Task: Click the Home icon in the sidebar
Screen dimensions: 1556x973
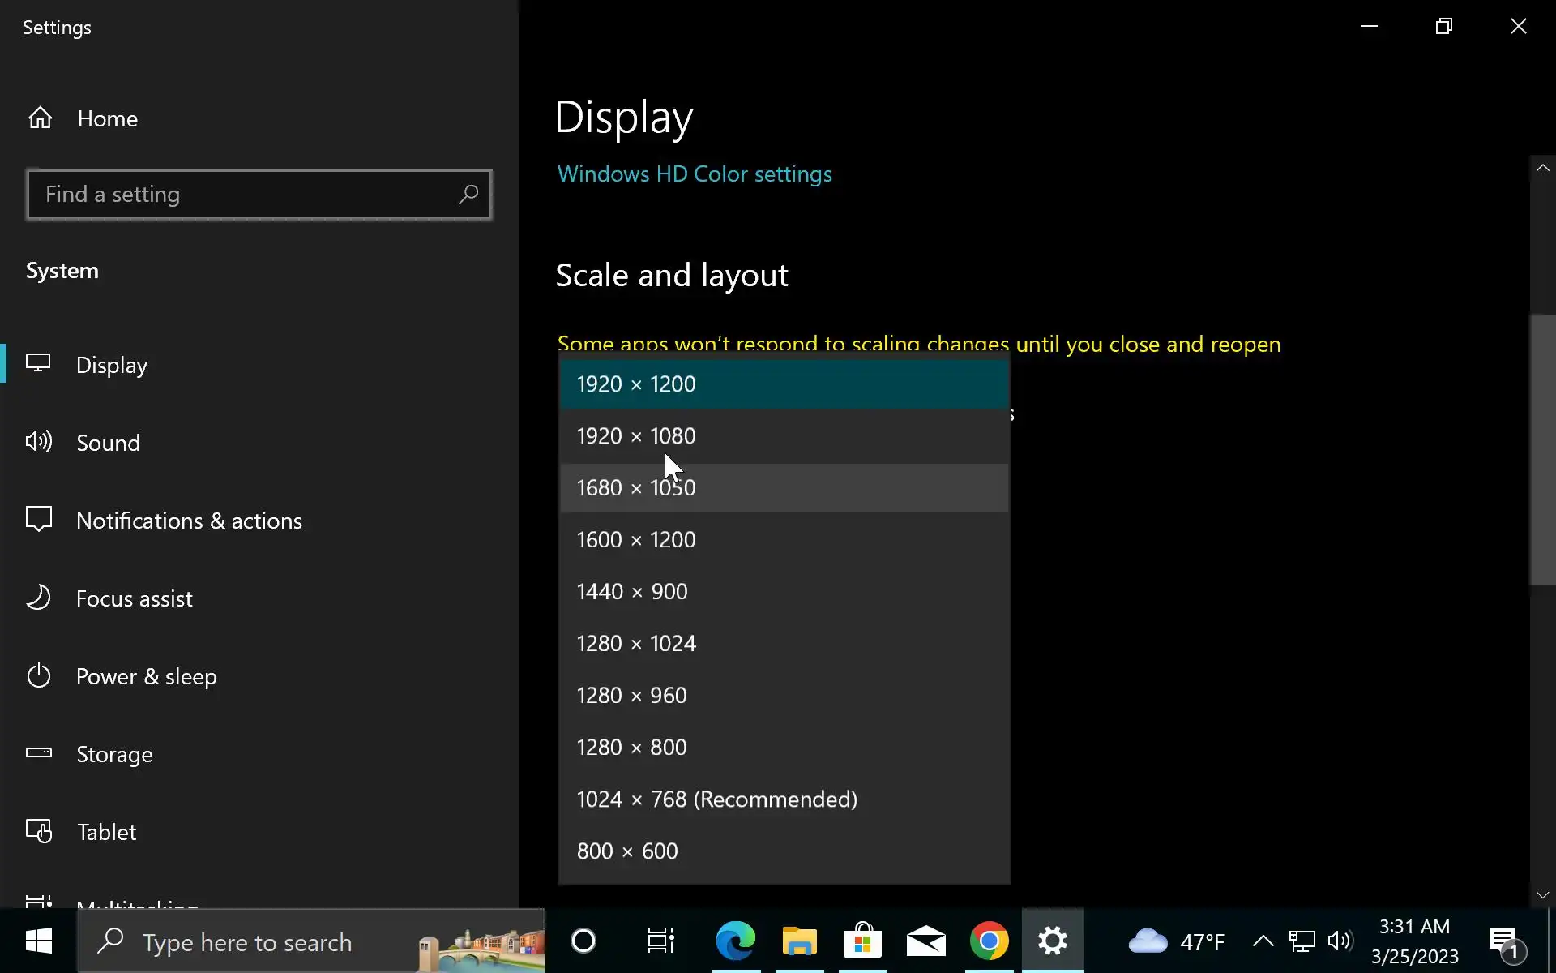Action: click(40, 118)
